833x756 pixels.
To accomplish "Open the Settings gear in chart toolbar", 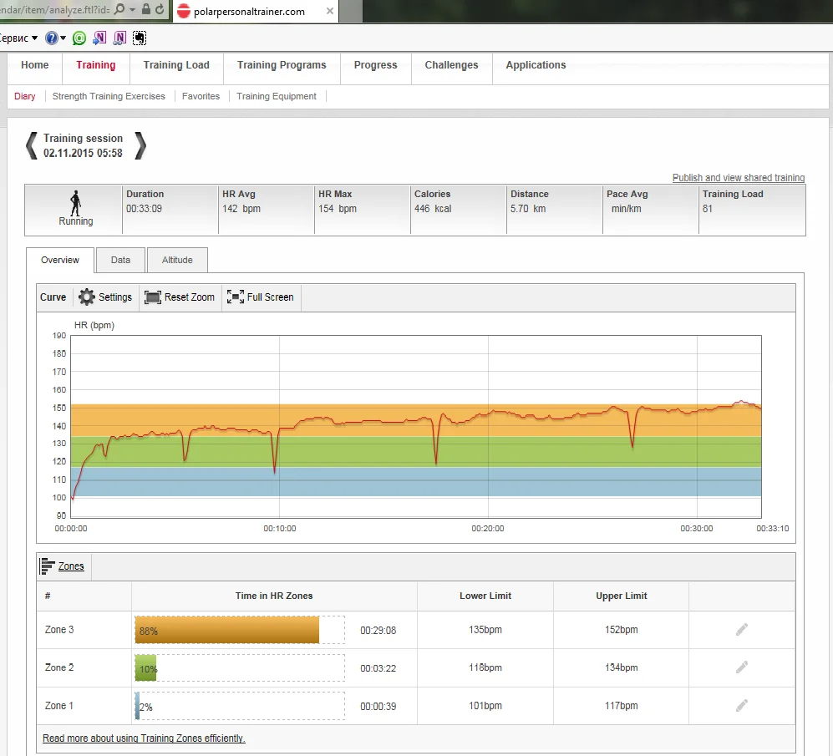I will tap(87, 297).
